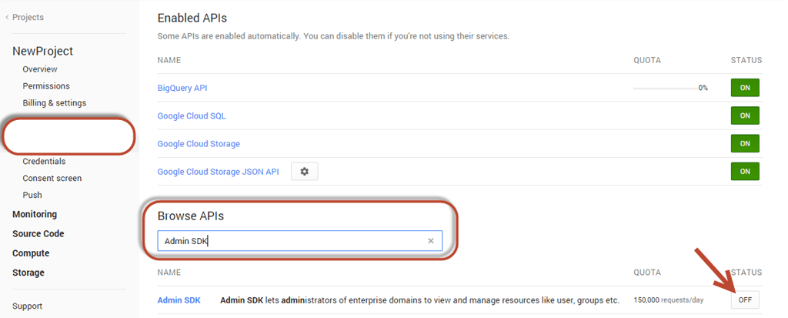
Task: Click the Enabled APIs heading
Action: tap(192, 18)
